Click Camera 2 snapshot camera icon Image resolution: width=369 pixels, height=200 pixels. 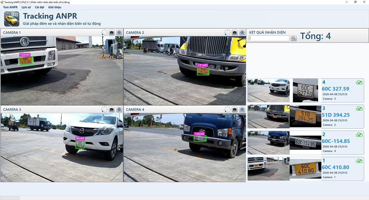(x=235, y=32)
